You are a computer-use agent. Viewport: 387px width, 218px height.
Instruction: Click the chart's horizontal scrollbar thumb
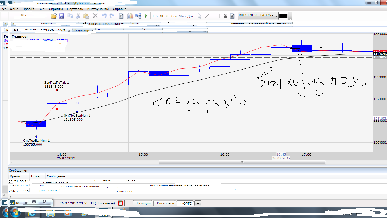point(242,162)
